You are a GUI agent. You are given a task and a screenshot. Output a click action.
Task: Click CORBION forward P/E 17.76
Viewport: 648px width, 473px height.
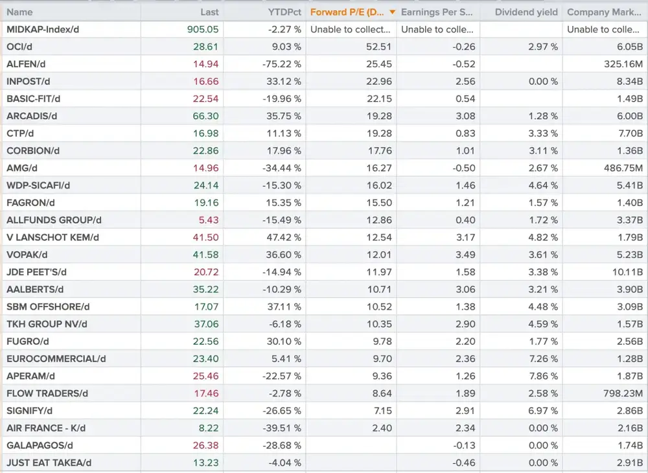pos(380,151)
